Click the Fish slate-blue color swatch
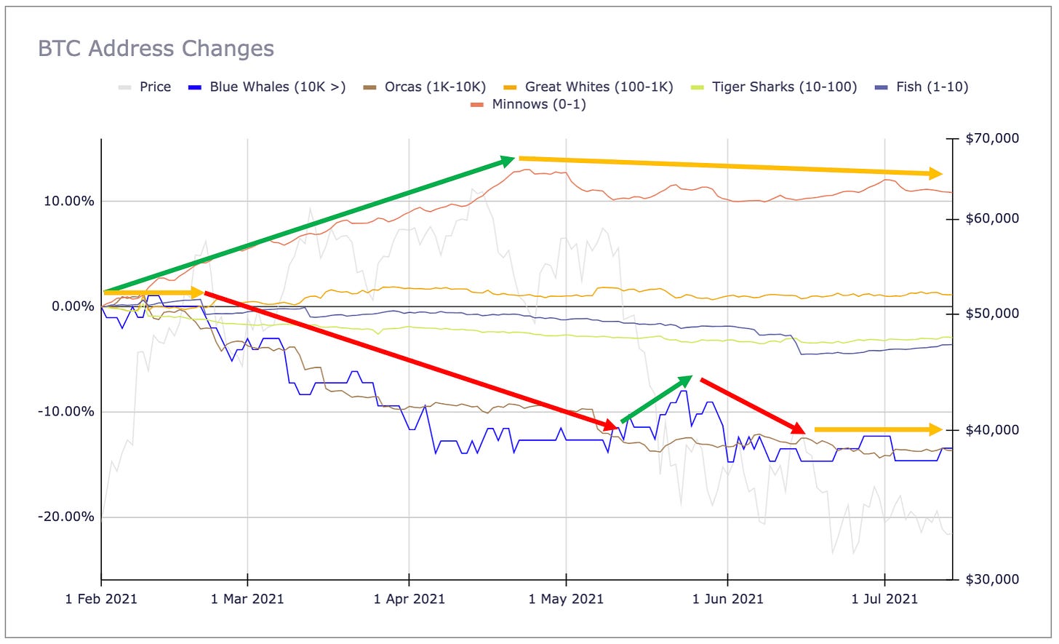The width and height of the screenshot is (1059, 644). pos(881,87)
